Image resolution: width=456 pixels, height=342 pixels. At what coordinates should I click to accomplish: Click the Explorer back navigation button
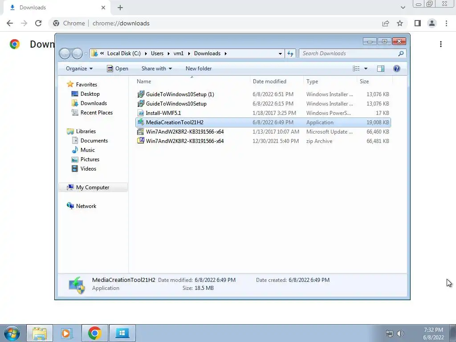(65, 53)
